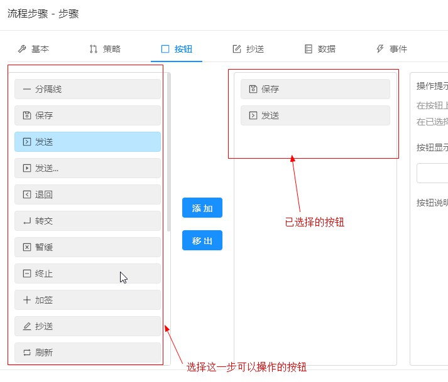Select 加签 in the available list
This screenshot has width=448, height=382.
88,300
